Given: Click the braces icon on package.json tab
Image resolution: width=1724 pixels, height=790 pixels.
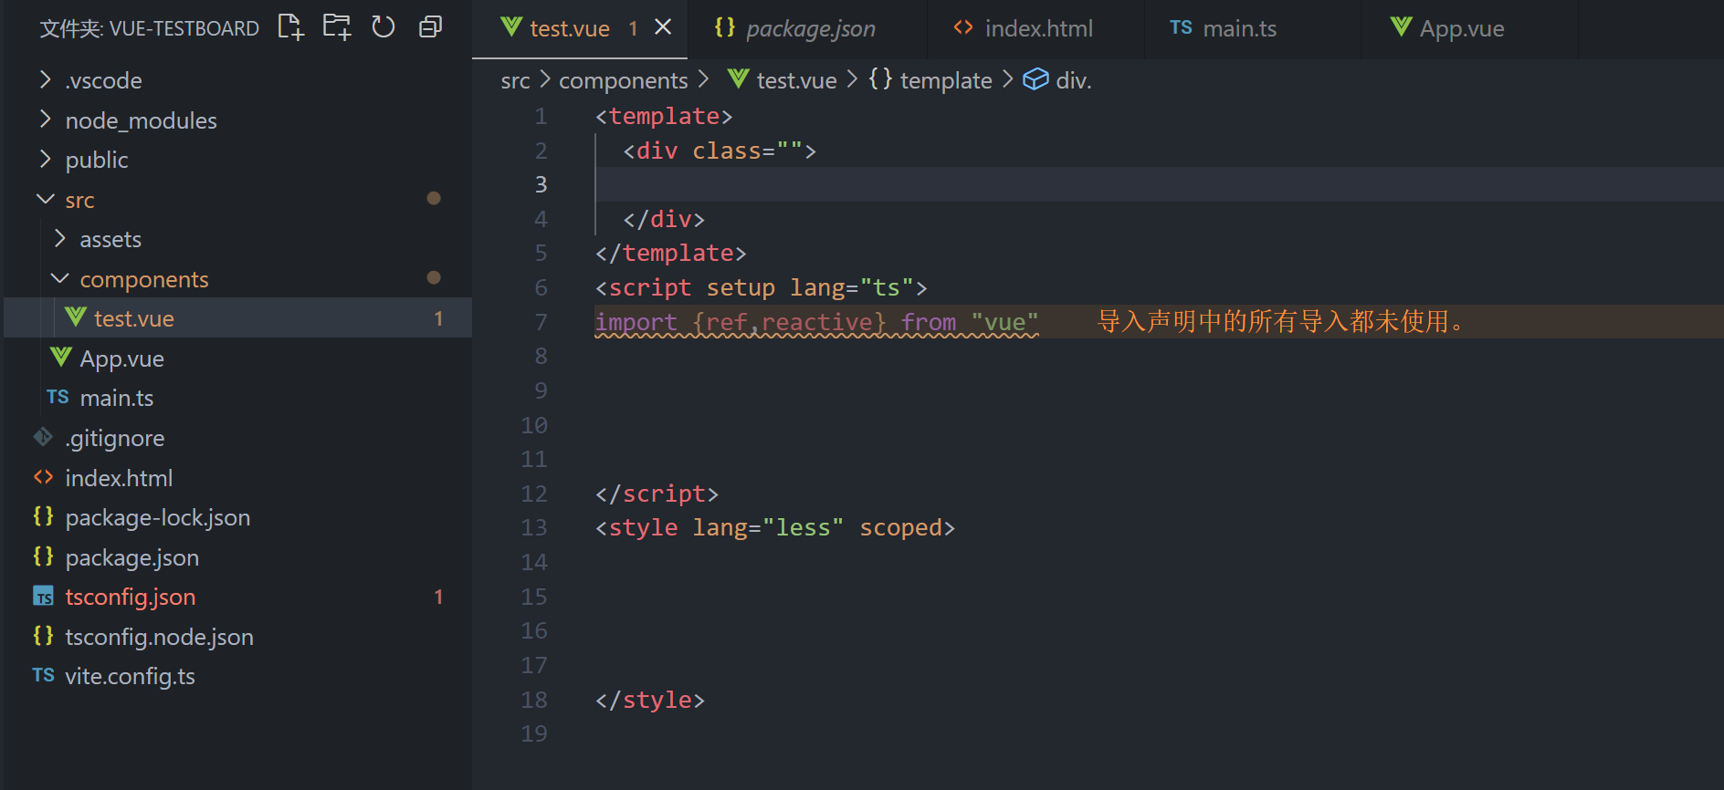Looking at the screenshot, I should coord(725,26).
